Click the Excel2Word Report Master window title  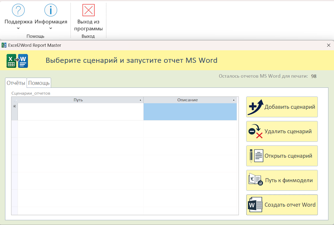[35, 45]
